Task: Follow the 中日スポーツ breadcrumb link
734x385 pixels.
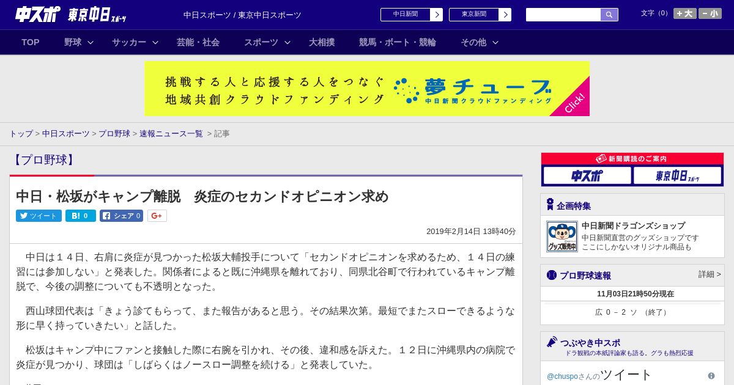Action: click(66, 133)
